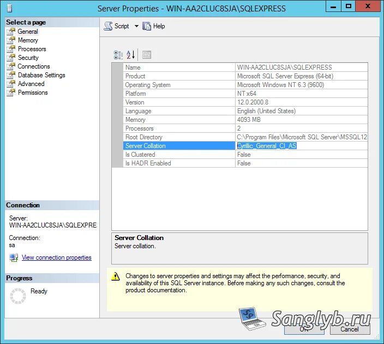Select the Operating System property row
The height and width of the screenshot is (344, 384).
click(245, 85)
